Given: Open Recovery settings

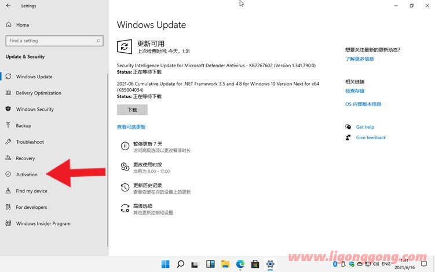Looking at the screenshot, I should 25,158.
